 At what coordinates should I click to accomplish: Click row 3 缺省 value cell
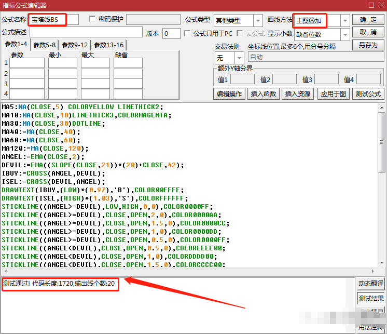click(x=128, y=84)
